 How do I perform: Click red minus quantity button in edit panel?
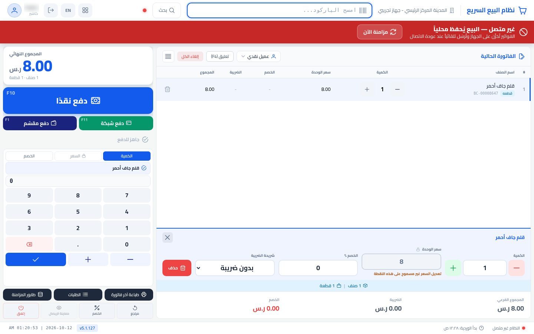(x=517, y=268)
